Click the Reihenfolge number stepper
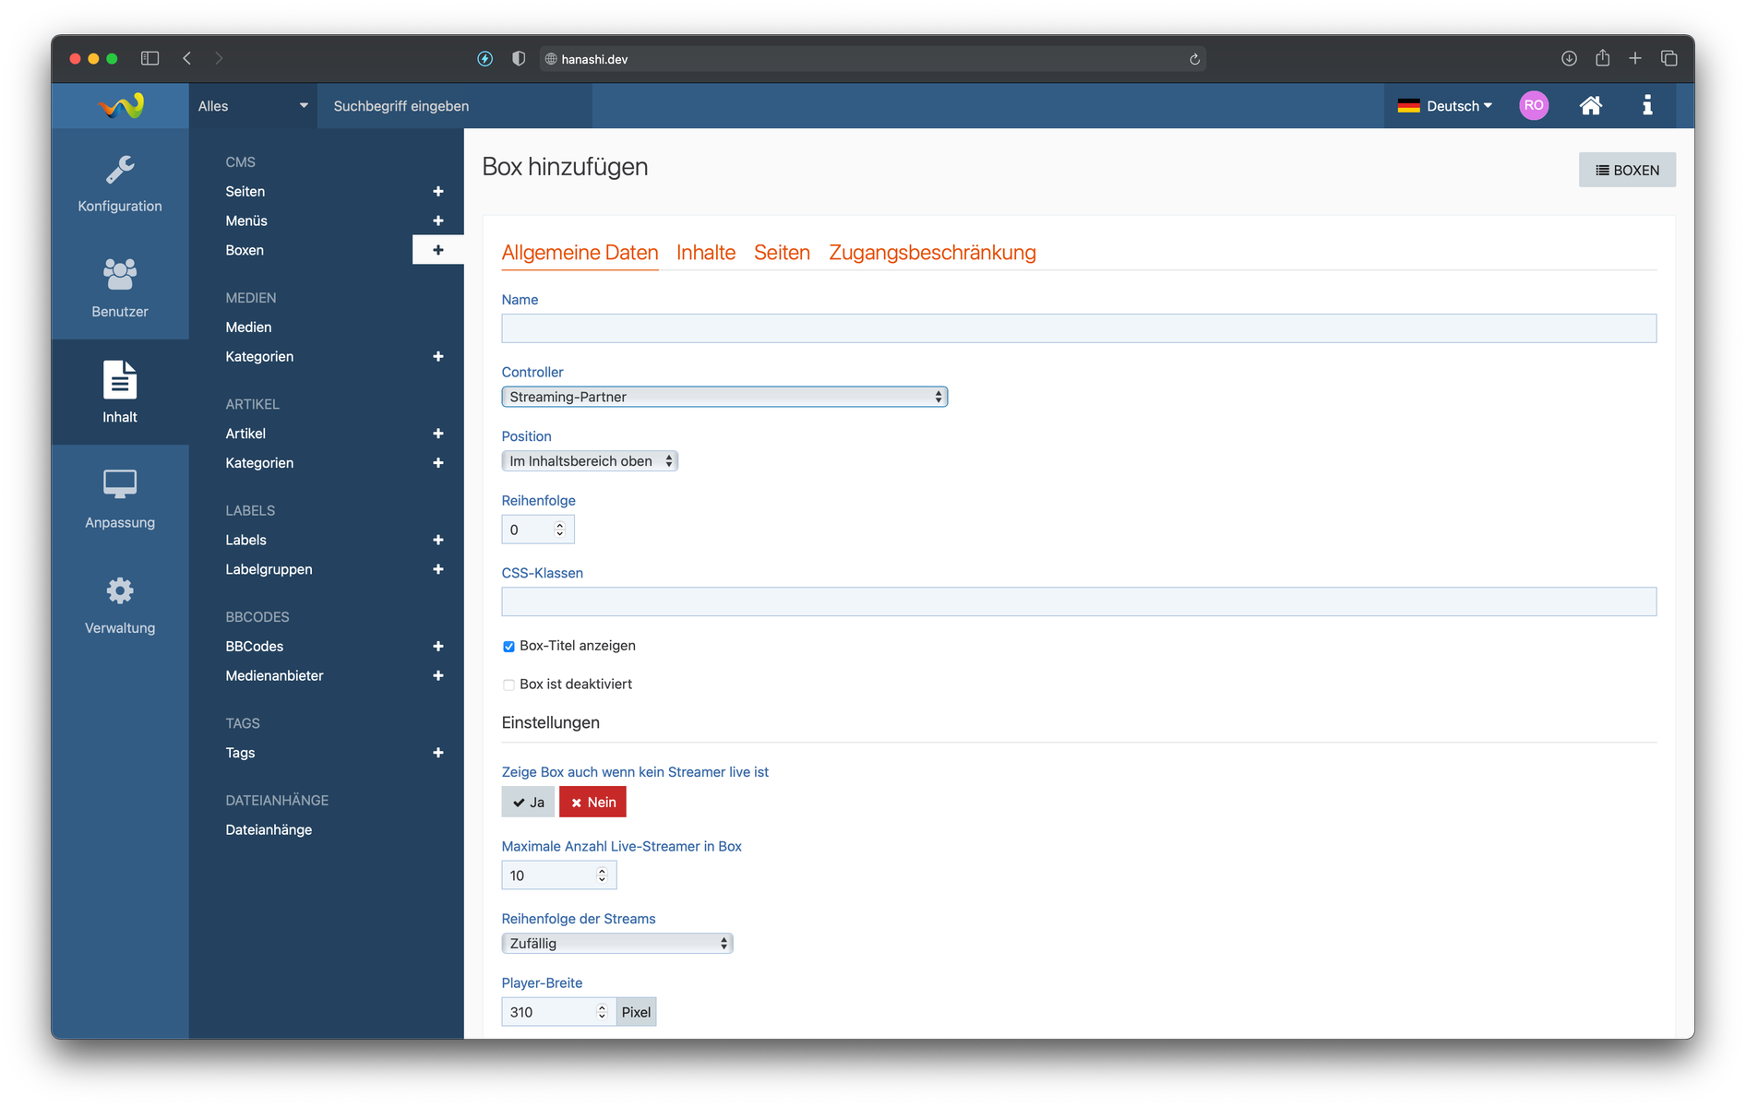 click(x=559, y=530)
